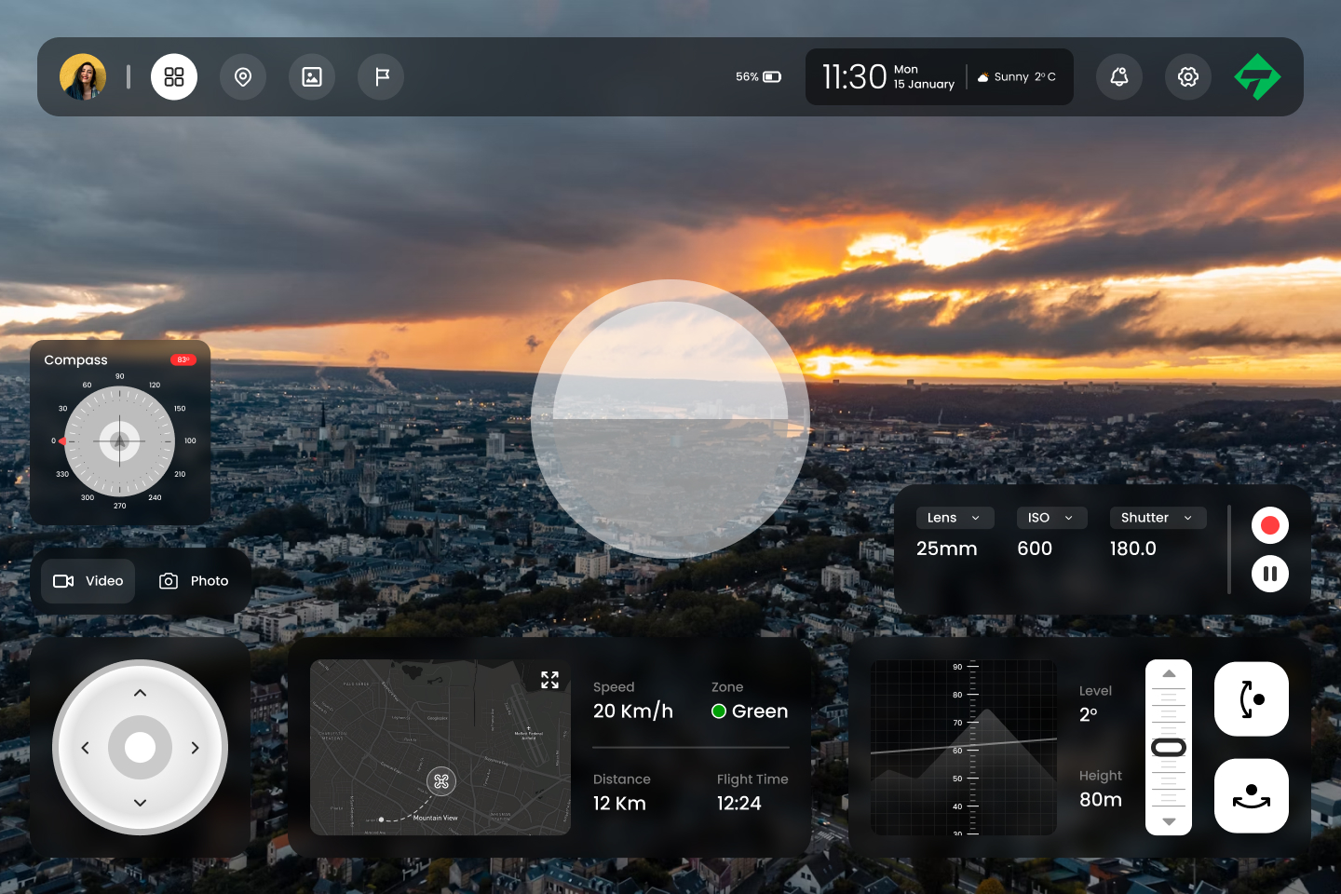The height and width of the screenshot is (894, 1341).
Task: Click the drone rotate orientation icon
Action: (x=1252, y=699)
